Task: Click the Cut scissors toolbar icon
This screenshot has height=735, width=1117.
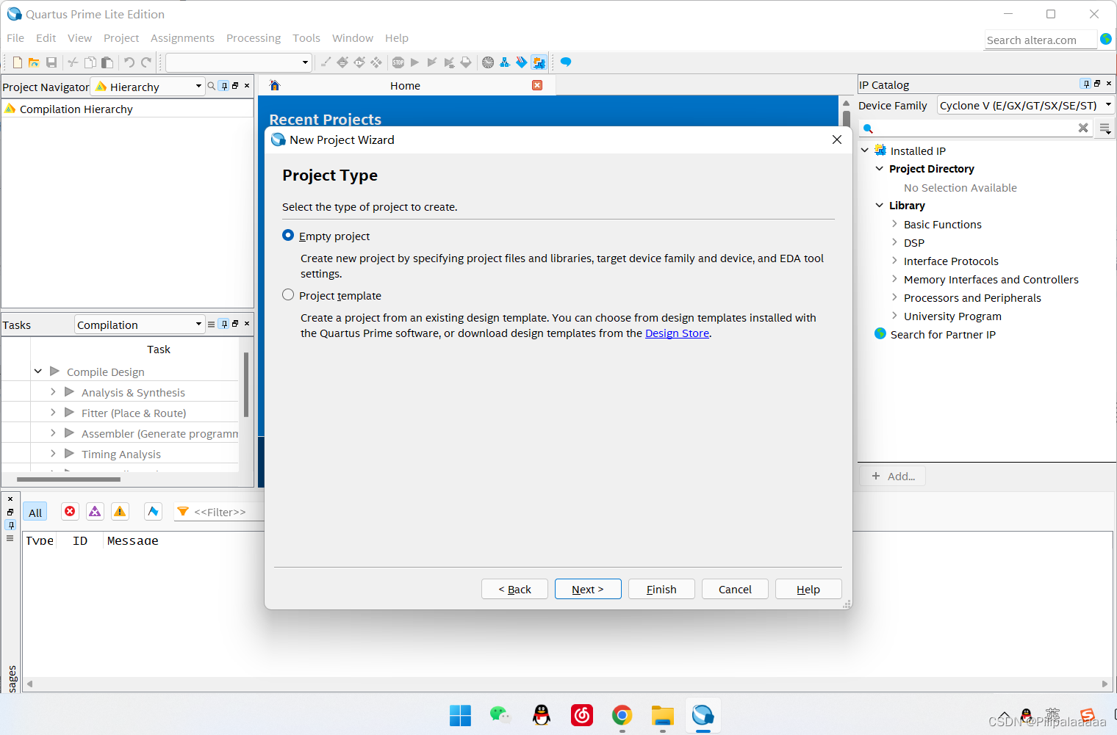Action: tap(73, 62)
